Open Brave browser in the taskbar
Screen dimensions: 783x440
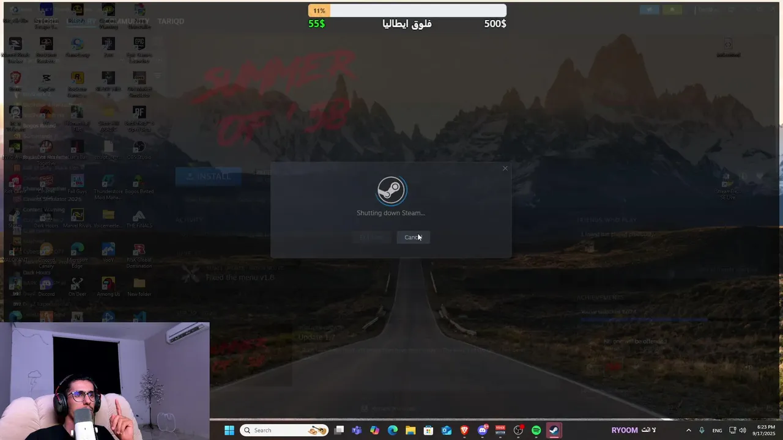464,430
